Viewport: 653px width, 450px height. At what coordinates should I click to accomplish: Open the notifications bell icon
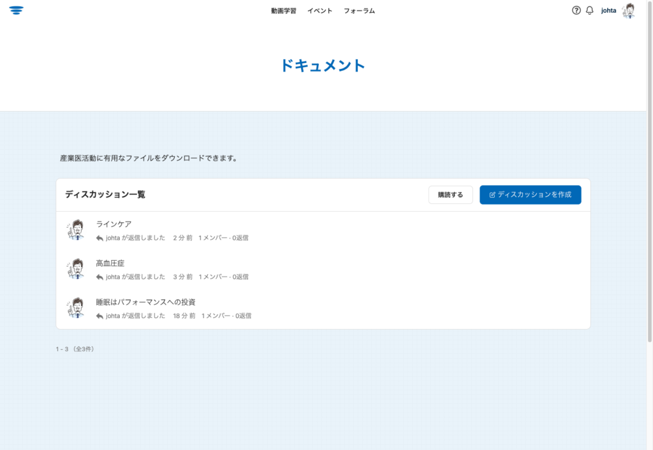tap(589, 10)
